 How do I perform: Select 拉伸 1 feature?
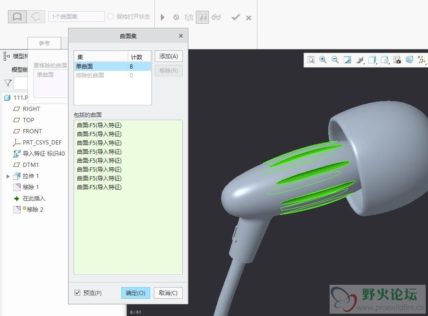(31, 176)
